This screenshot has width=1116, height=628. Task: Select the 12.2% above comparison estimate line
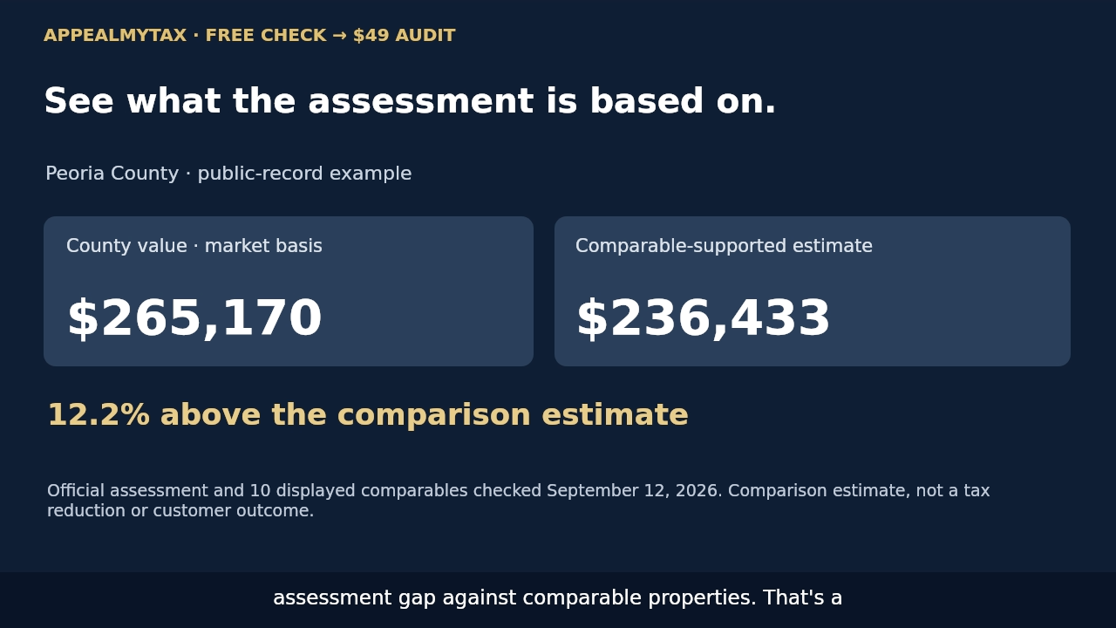[x=368, y=415]
